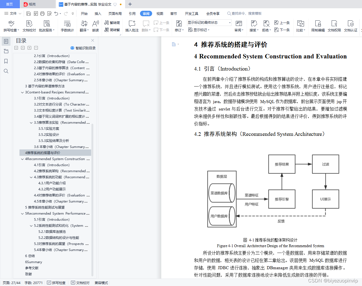Collapse the 3.5推荐算法实验 tree node
The height and width of the screenshot is (286, 362).
pos(31,123)
